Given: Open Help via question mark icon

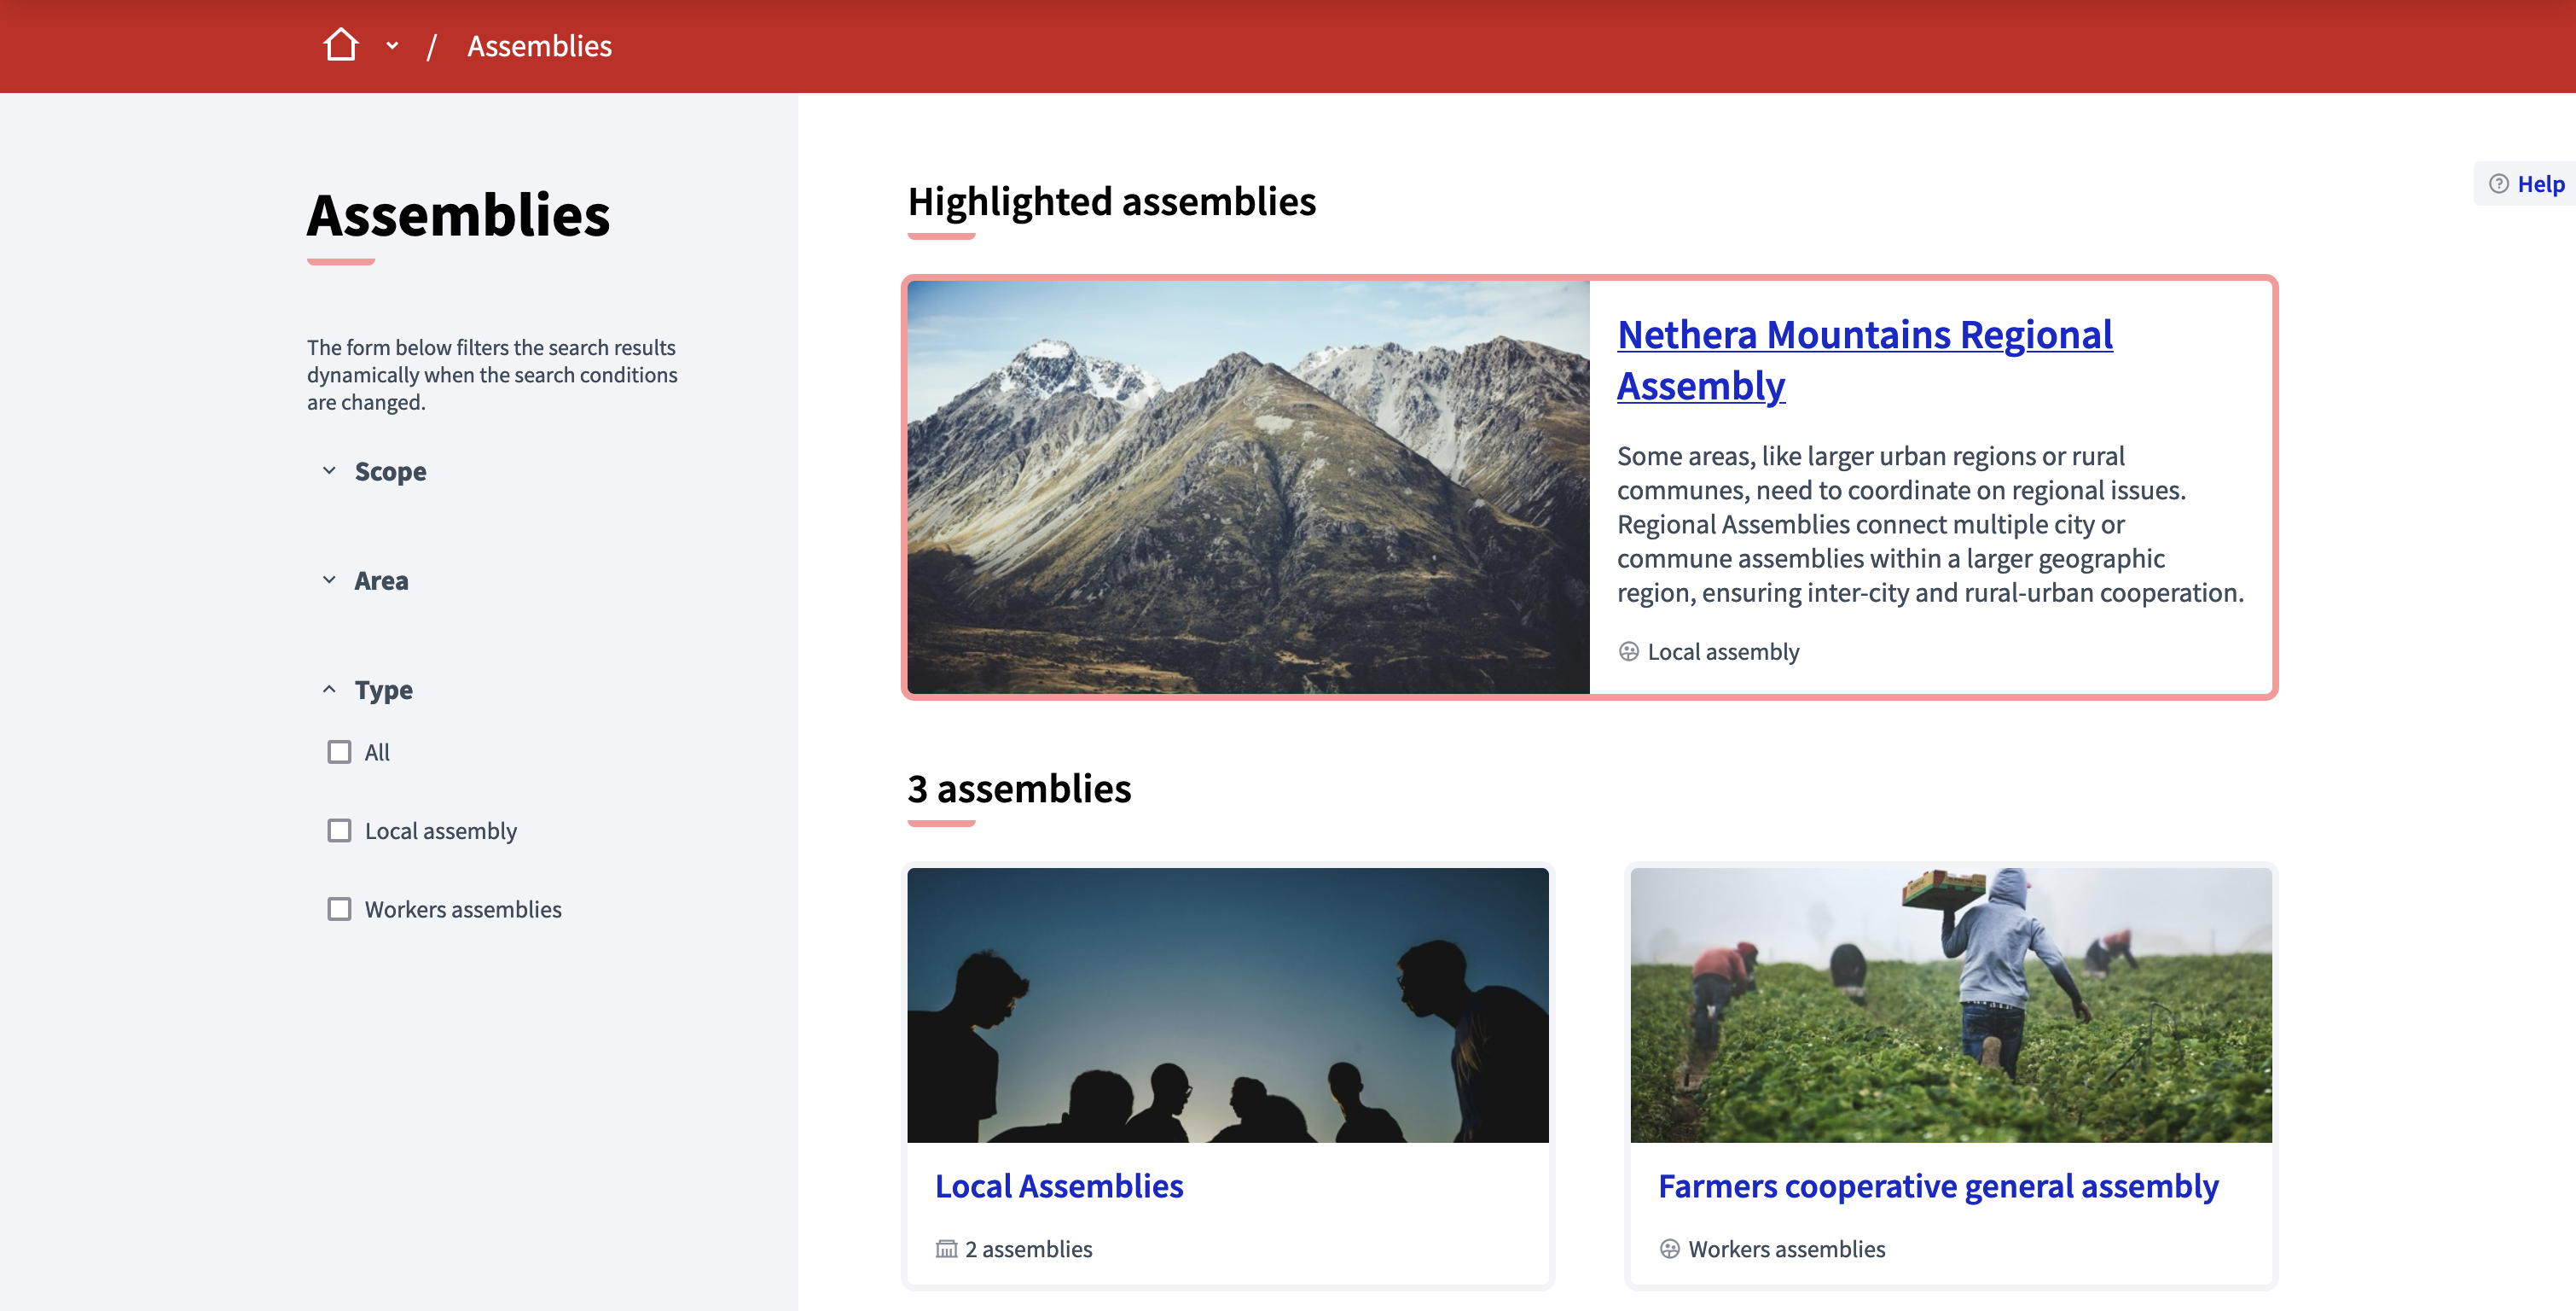Looking at the screenshot, I should [2499, 184].
